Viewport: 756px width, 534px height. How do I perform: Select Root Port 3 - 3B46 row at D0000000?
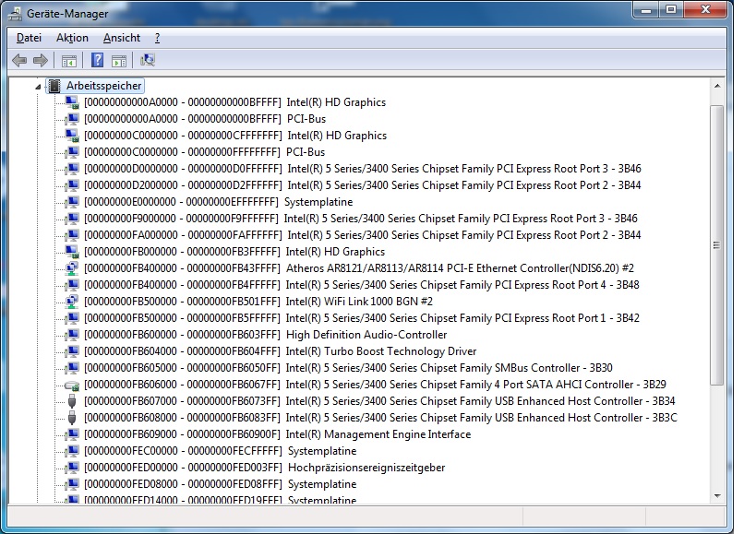363,169
